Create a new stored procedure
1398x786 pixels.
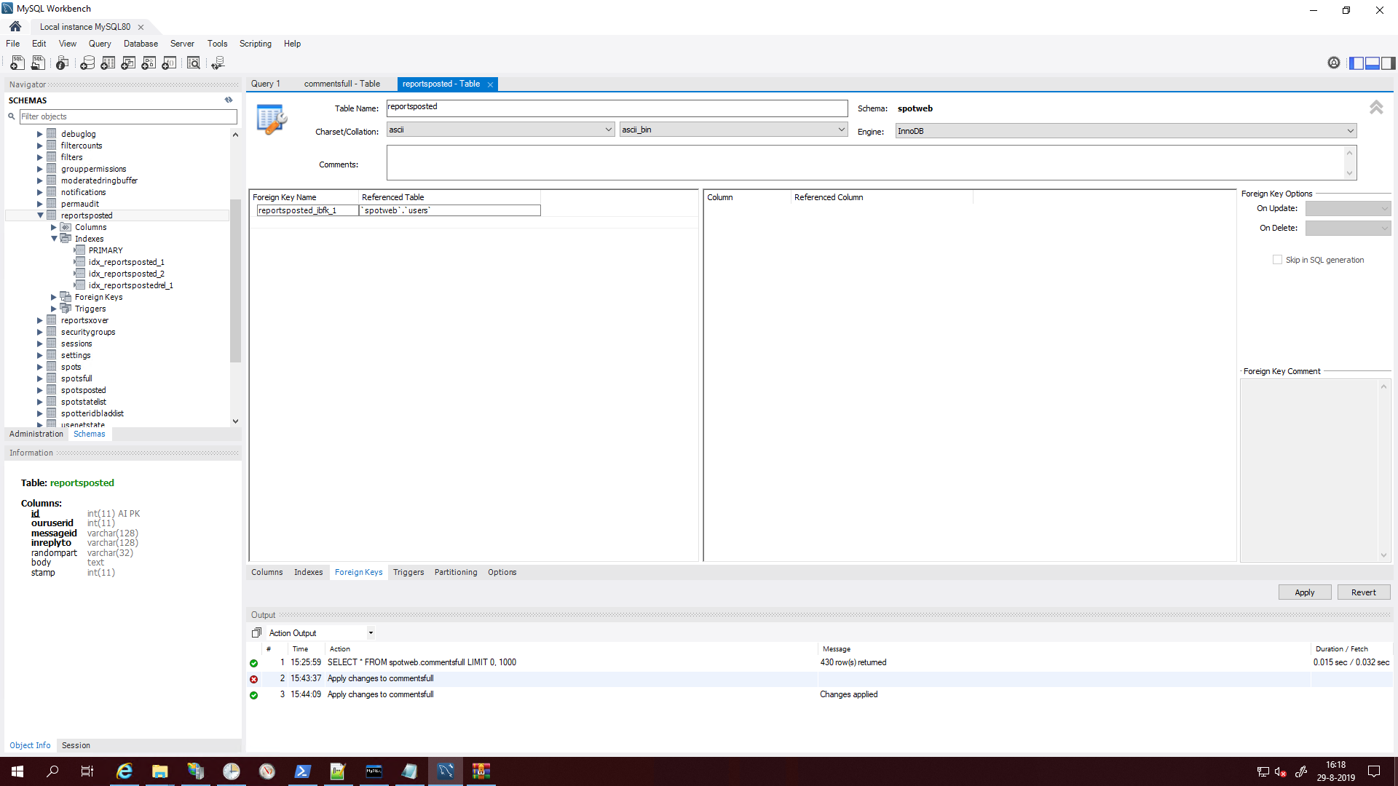pos(148,63)
